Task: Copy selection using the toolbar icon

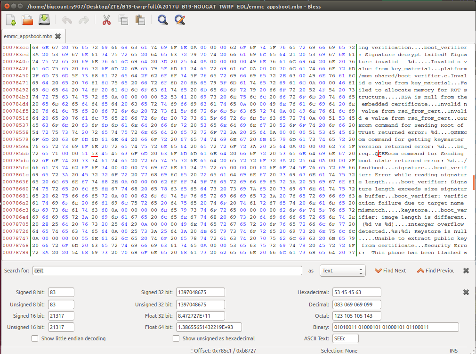Action: point(123,20)
